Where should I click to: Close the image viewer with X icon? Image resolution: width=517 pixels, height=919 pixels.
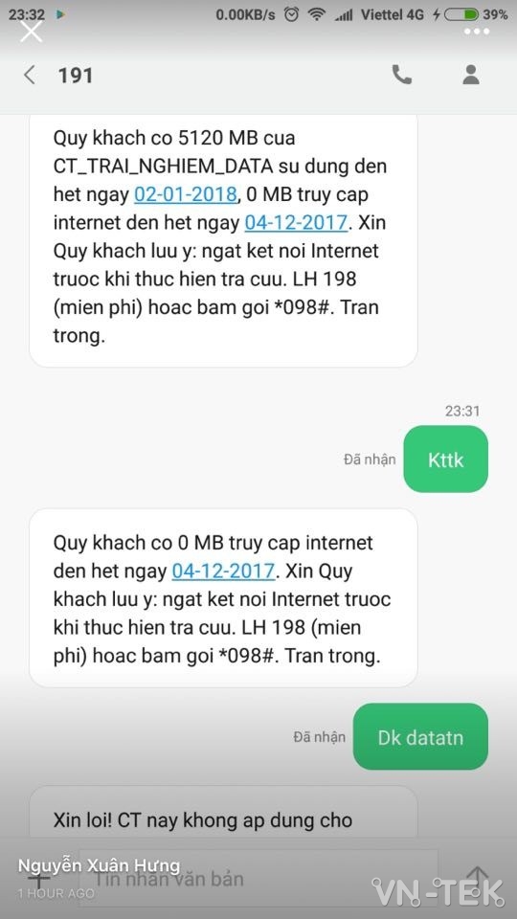point(31,31)
